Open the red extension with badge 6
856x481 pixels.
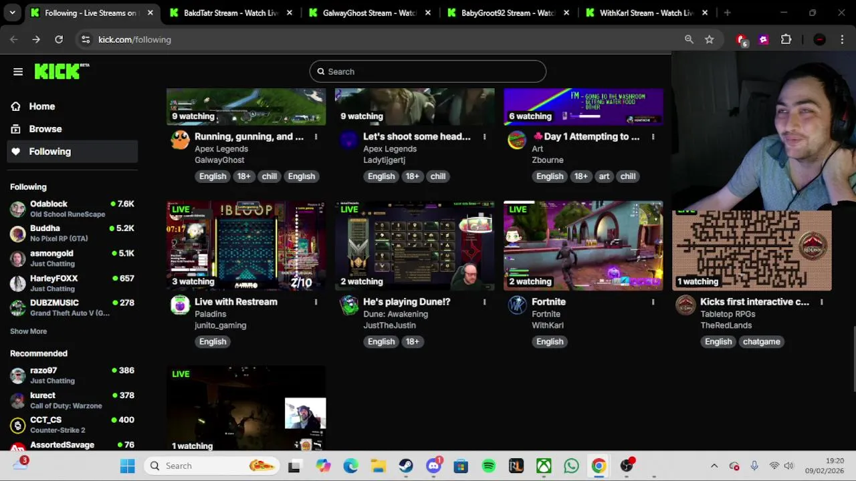click(x=741, y=40)
